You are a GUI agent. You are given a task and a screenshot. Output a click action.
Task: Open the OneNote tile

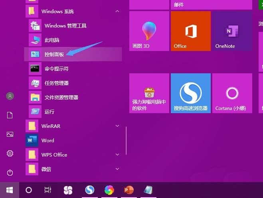[x=232, y=31]
